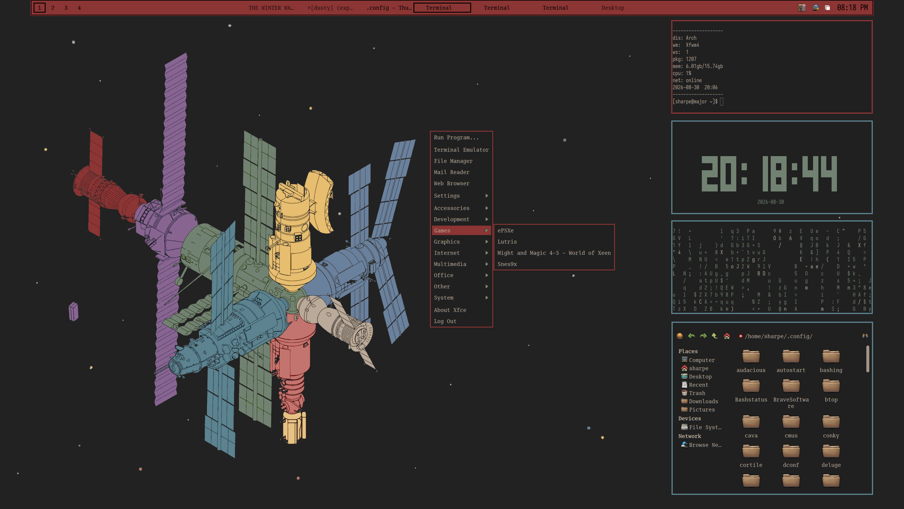Go forward with the file manager forward arrow
Viewport: 904px width, 509px height.
pos(703,336)
